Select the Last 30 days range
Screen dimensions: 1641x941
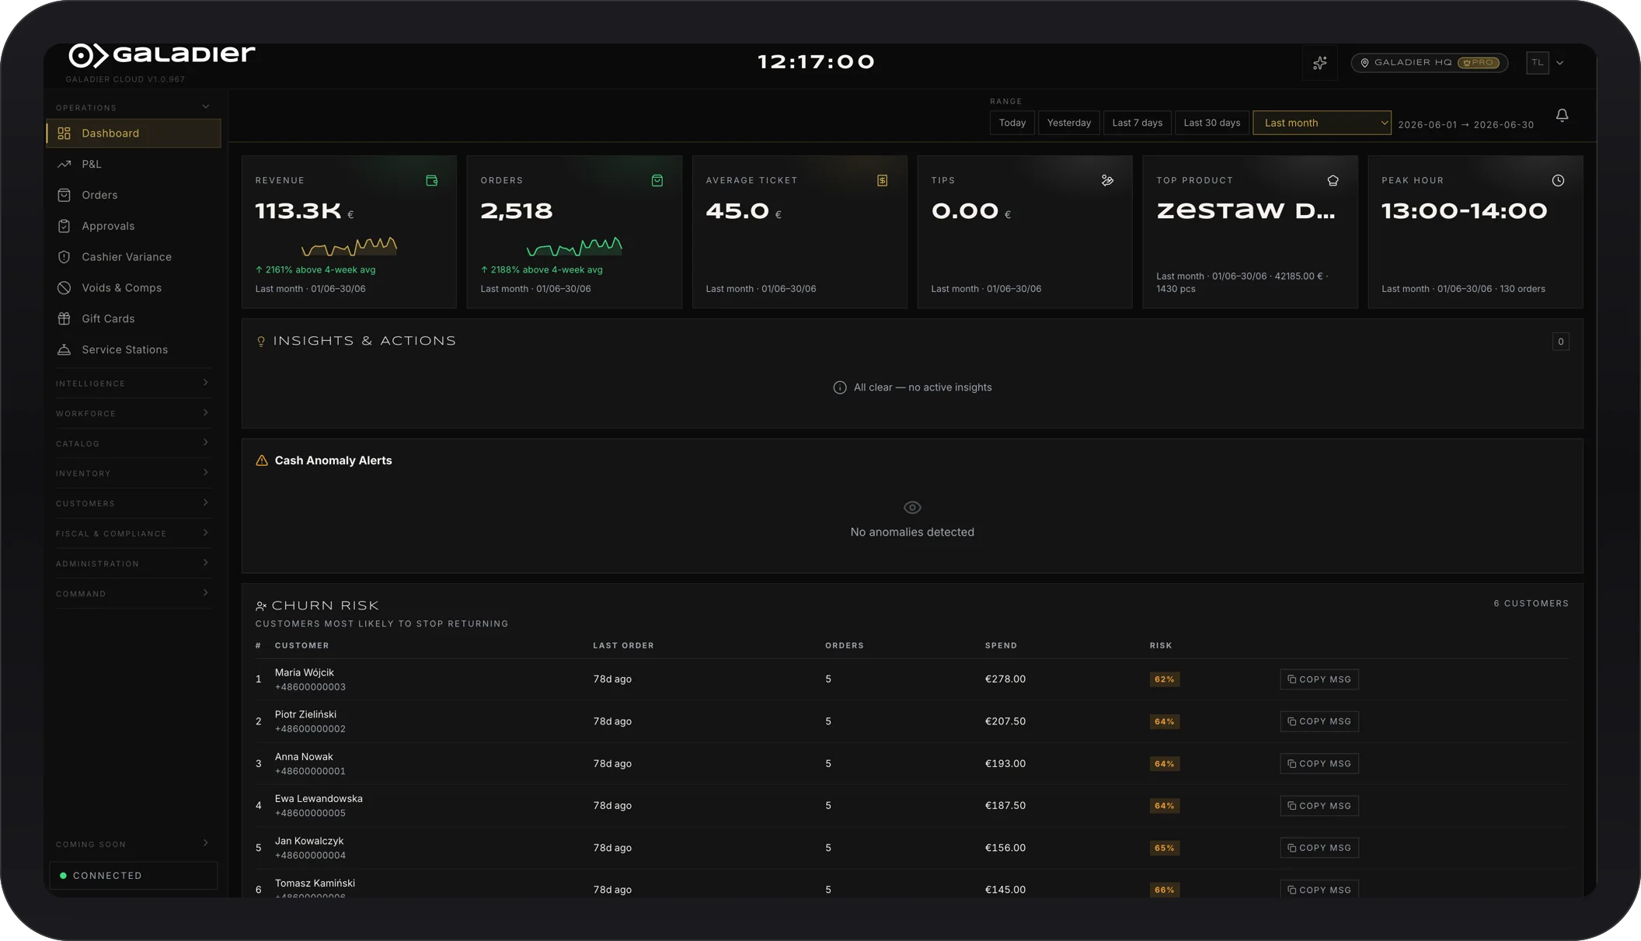point(1212,123)
